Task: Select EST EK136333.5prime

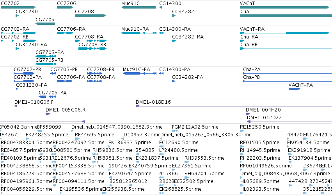Action: [x=110, y=146]
